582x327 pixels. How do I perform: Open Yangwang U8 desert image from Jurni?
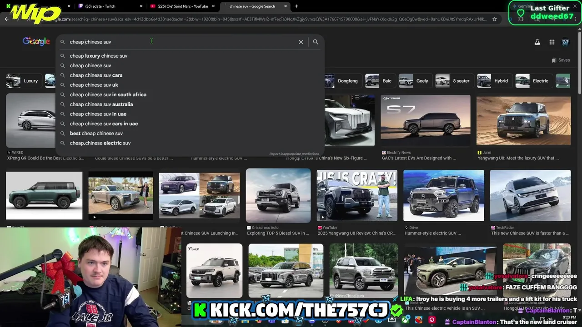point(523,120)
